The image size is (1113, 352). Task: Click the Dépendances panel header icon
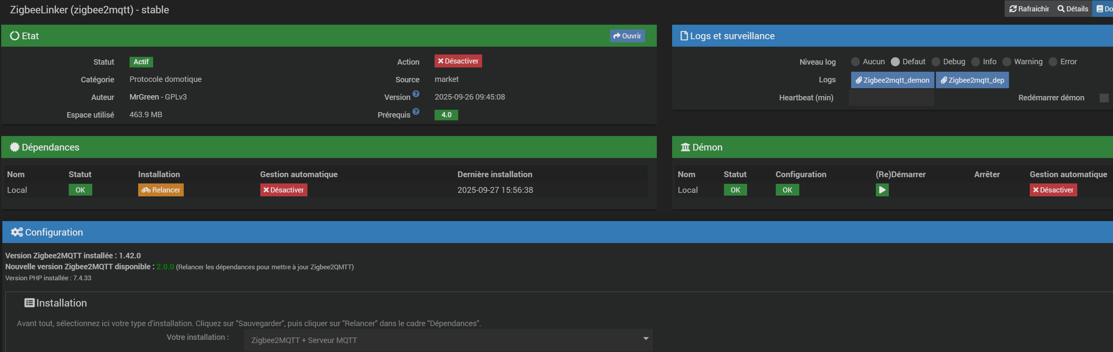point(15,147)
